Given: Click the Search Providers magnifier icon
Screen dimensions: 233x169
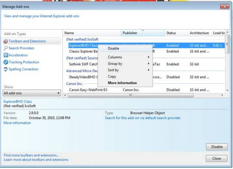Looking at the screenshot, I should pyautogui.click(x=6, y=48).
